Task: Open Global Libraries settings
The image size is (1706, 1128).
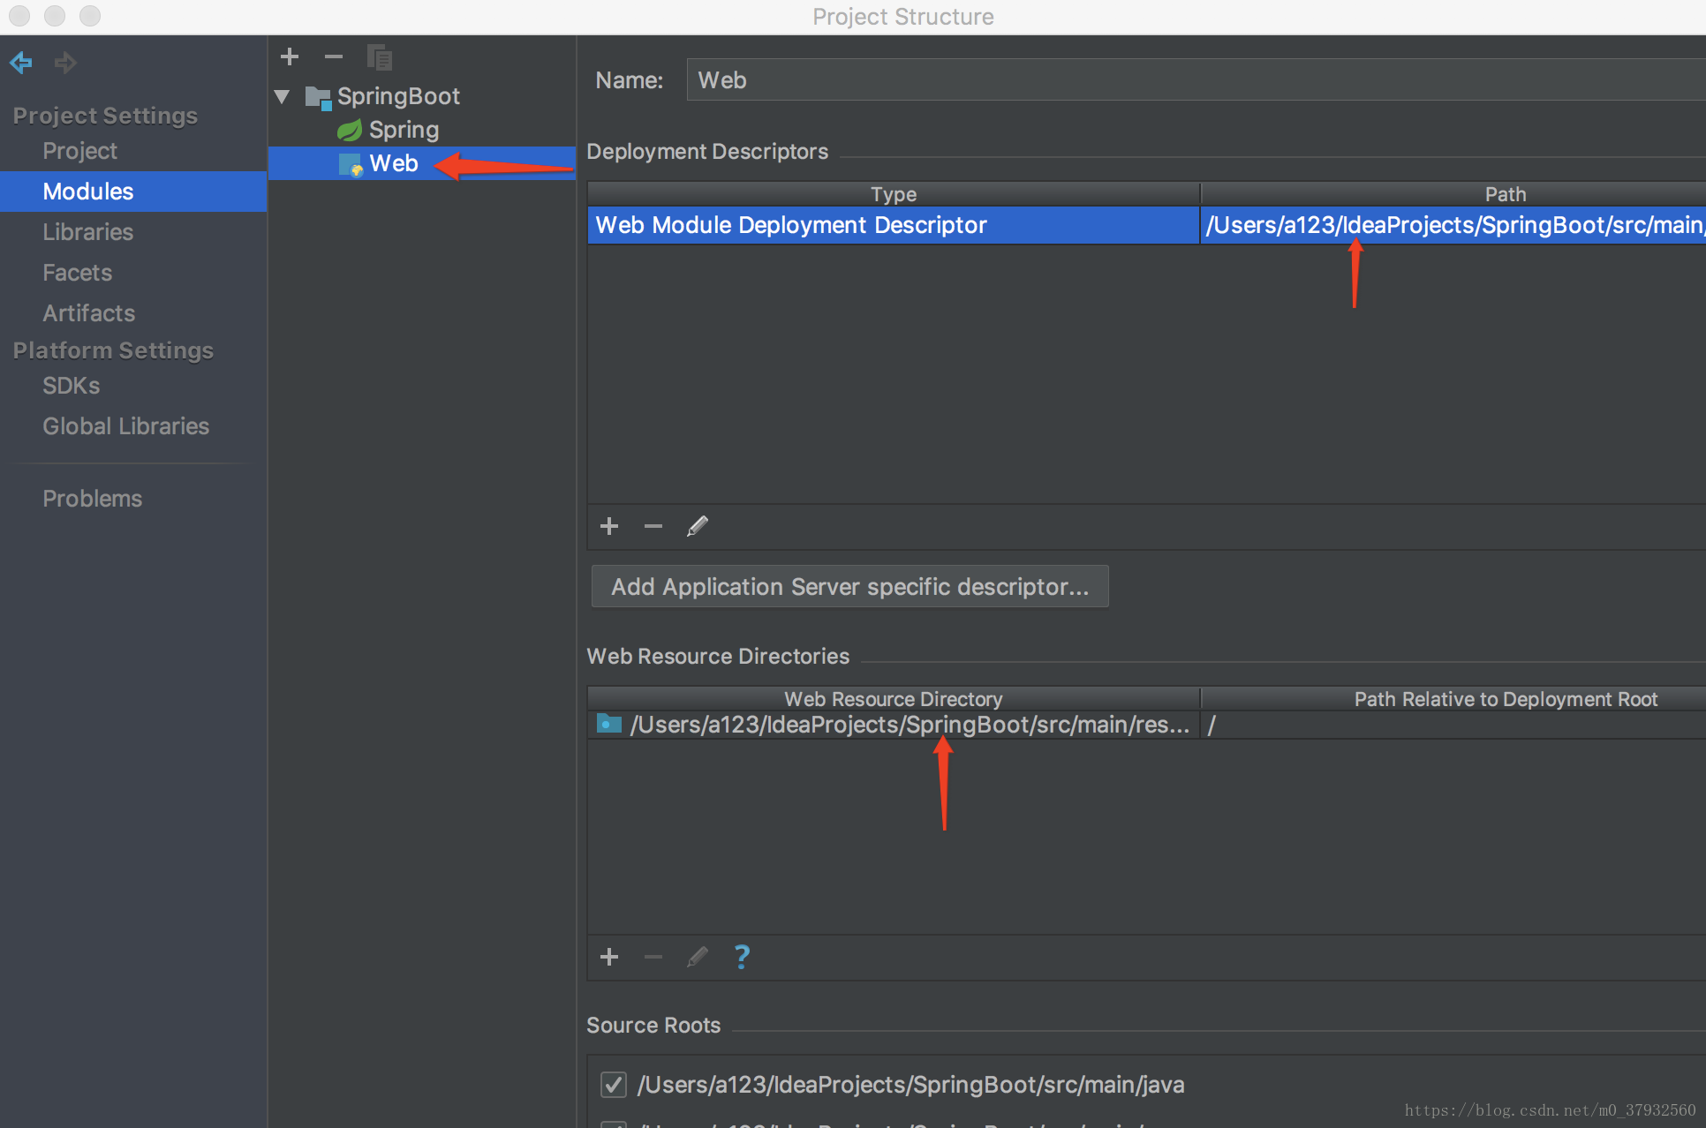Action: tap(125, 426)
